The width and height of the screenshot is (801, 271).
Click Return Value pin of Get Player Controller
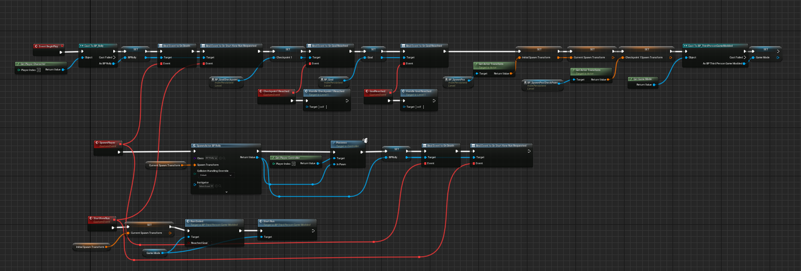[317, 163]
